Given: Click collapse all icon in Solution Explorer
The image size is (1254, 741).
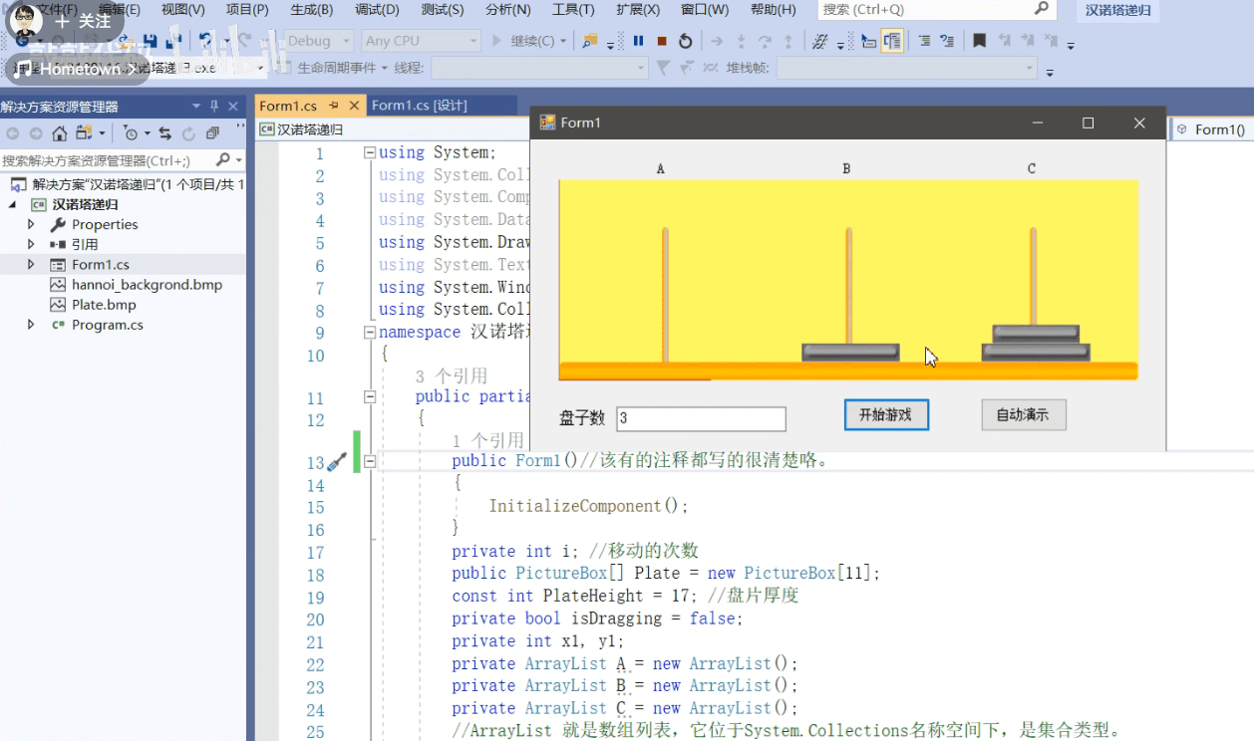Looking at the screenshot, I should [x=212, y=133].
